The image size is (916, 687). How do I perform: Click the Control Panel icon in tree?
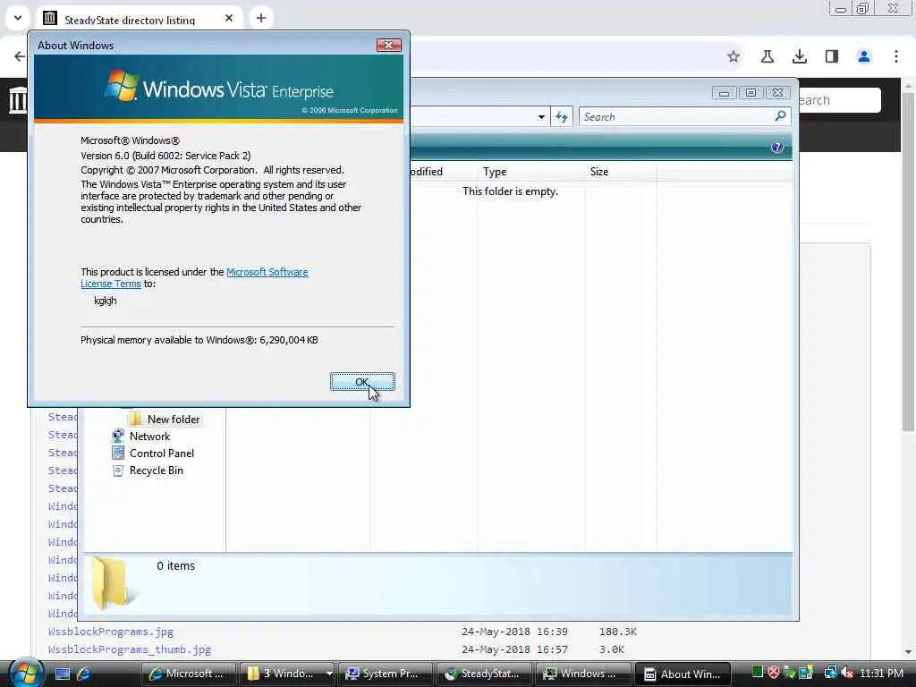(118, 453)
